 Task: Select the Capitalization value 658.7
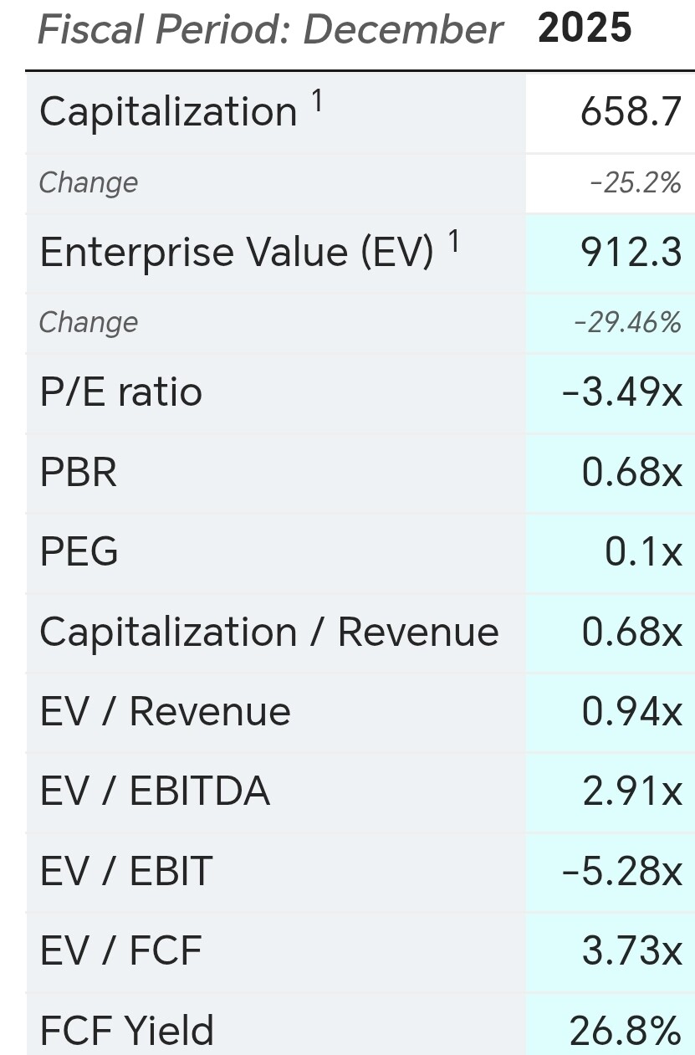coord(631,112)
